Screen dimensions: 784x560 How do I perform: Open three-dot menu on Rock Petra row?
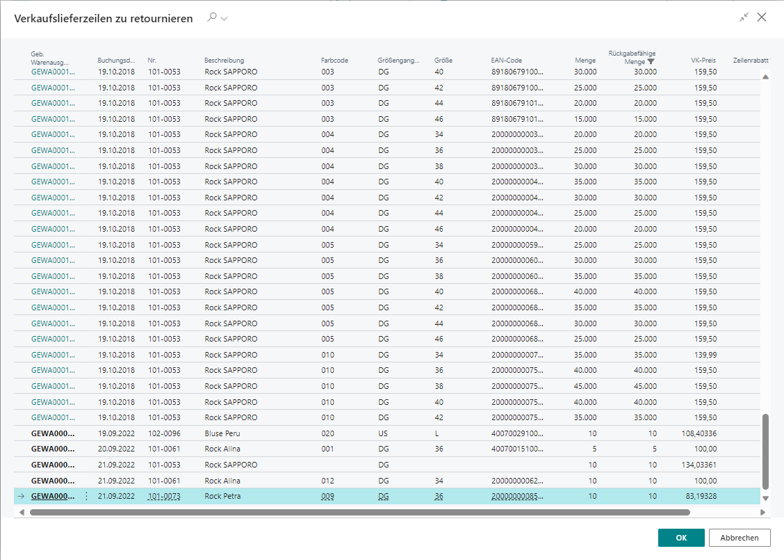[87, 496]
